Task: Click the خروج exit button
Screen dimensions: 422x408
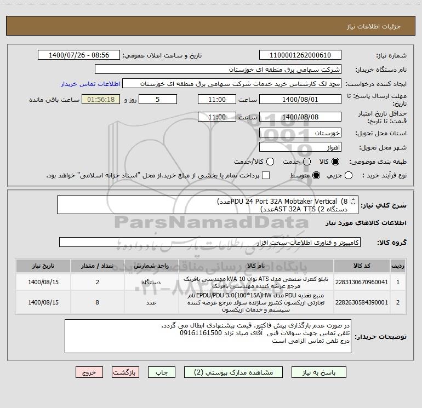Action: pyautogui.click(x=89, y=372)
